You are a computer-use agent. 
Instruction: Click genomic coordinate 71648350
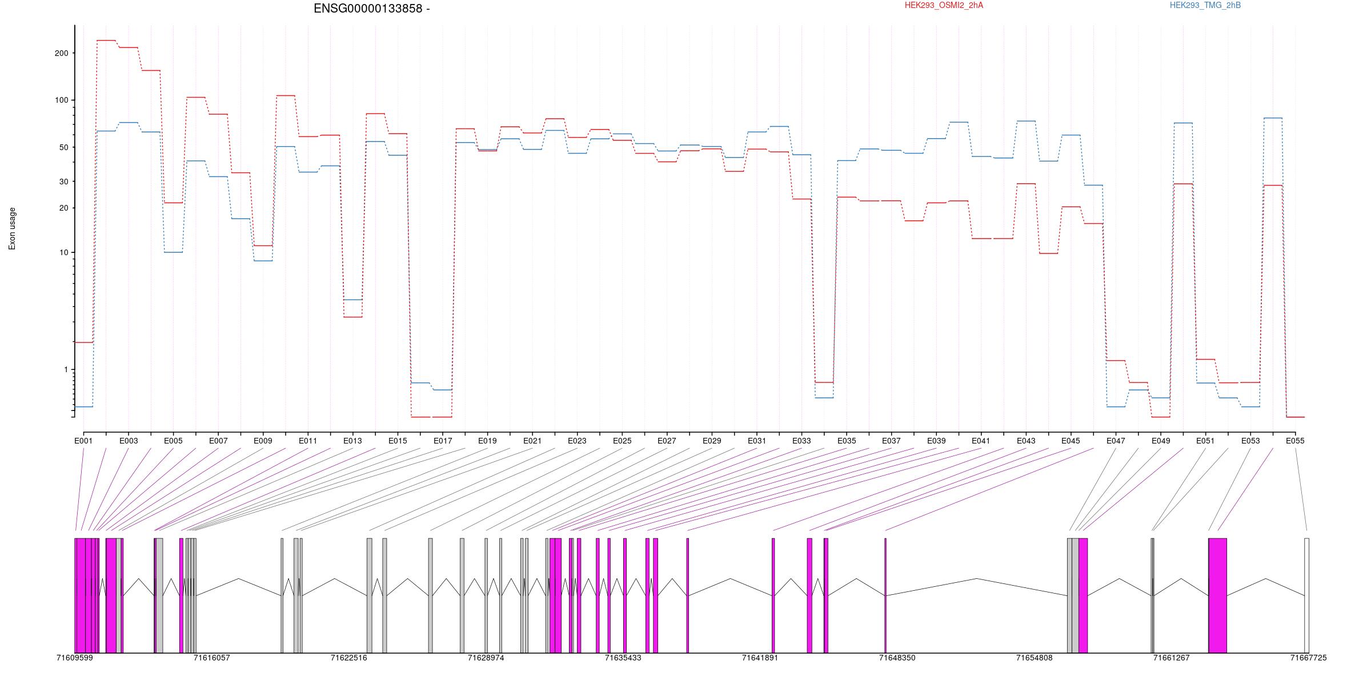[x=897, y=658]
